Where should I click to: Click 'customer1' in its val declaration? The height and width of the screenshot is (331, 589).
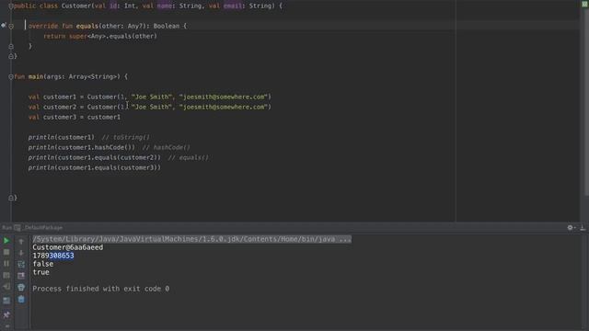coord(60,97)
